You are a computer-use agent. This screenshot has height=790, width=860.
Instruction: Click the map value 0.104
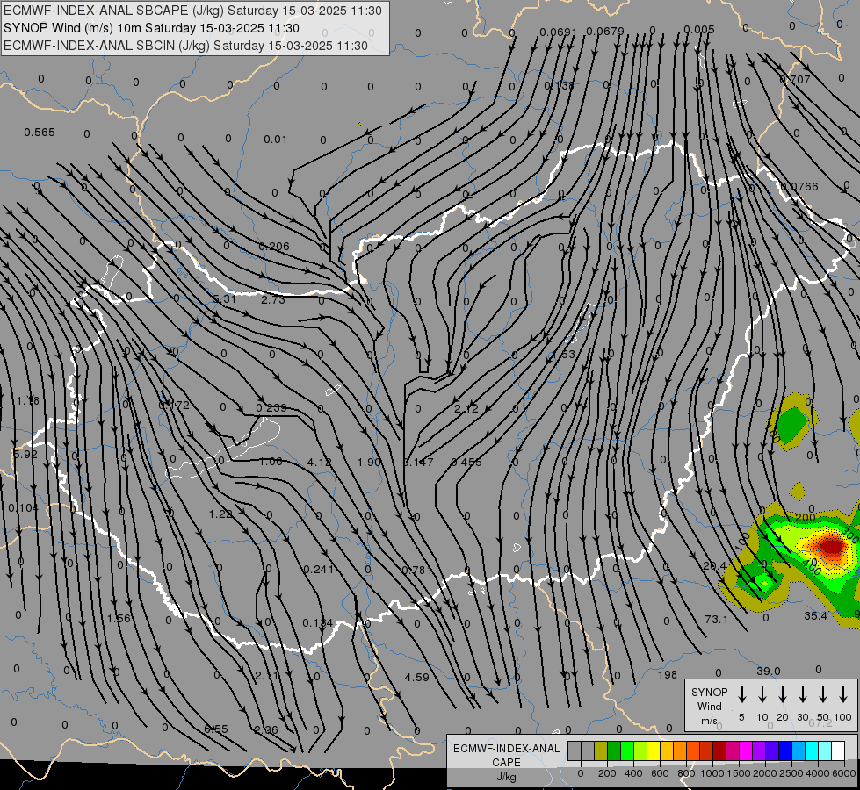point(23,508)
